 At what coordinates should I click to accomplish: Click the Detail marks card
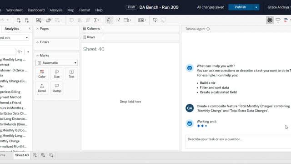tap(42, 88)
